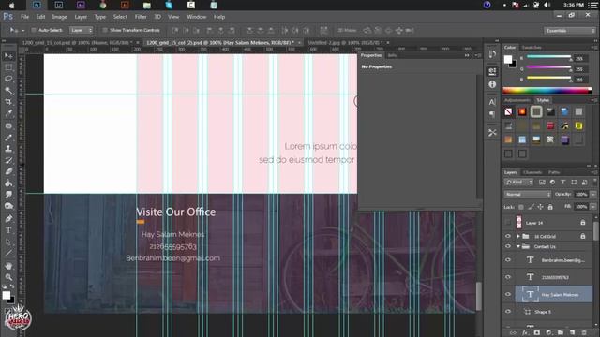Click Add a layer style fx icon
The image size is (600, 337).
point(525,333)
